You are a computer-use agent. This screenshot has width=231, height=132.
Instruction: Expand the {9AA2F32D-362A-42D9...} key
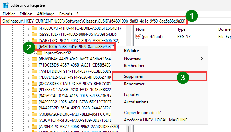(x=28, y=108)
